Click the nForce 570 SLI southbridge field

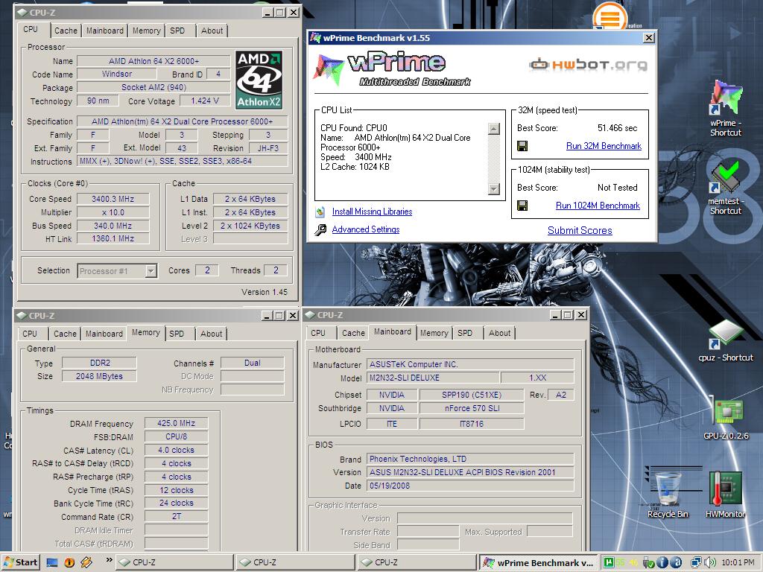coord(472,408)
